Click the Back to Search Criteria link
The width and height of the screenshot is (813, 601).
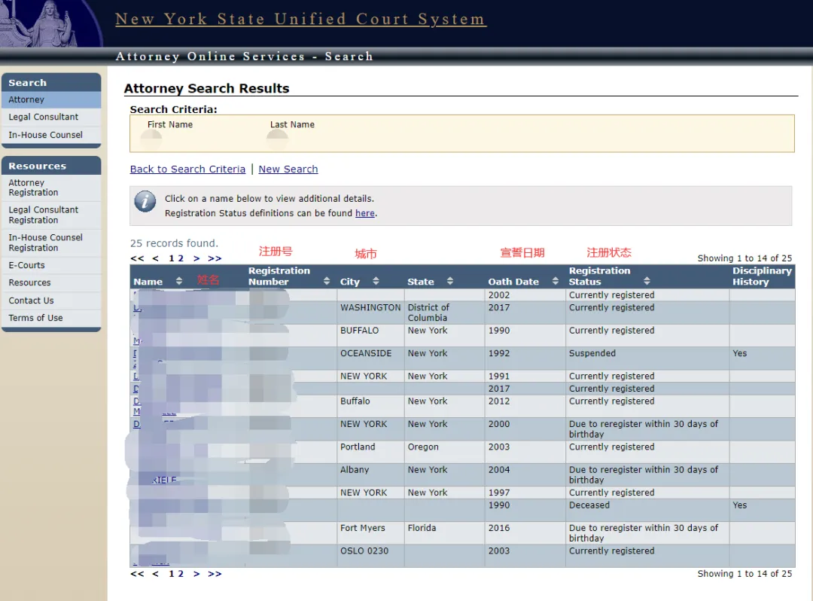click(x=187, y=169)
